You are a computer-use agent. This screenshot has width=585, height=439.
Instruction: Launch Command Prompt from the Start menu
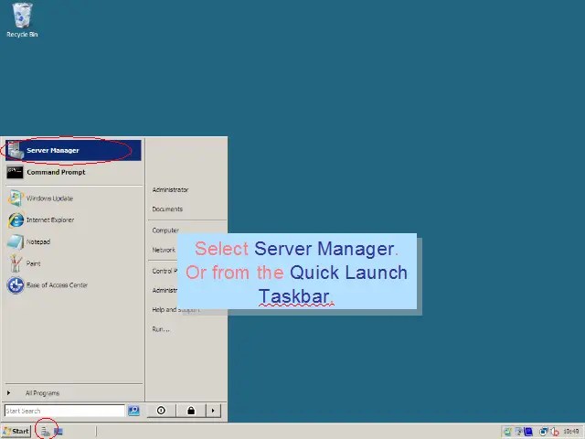73,172
